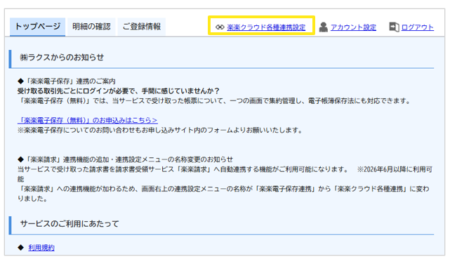Click the ㈱ラクスからのお知らせ heading
The width and height of the screenshot is (450, 264).
[62, 58]
